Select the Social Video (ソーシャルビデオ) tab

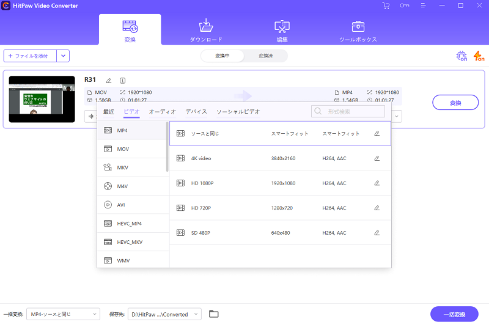238,112
